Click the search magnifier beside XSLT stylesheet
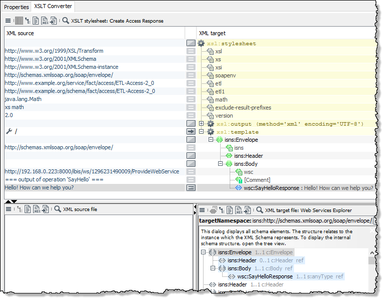This screenshot has width=386, height=301. click(65, 21)
